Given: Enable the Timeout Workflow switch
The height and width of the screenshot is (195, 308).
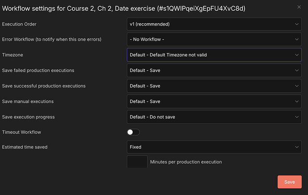Looking at the screenshot, I should [133, 132].
